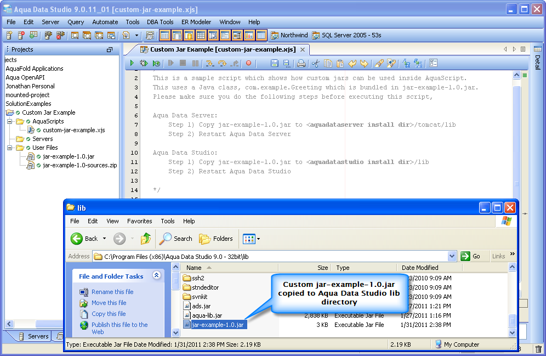Open the Tools menu in lib window
546x356 pixels.
[x=168, y=221]
